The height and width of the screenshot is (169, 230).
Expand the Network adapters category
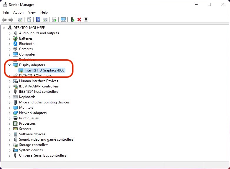pyautogui.click(x=9, y=113)
